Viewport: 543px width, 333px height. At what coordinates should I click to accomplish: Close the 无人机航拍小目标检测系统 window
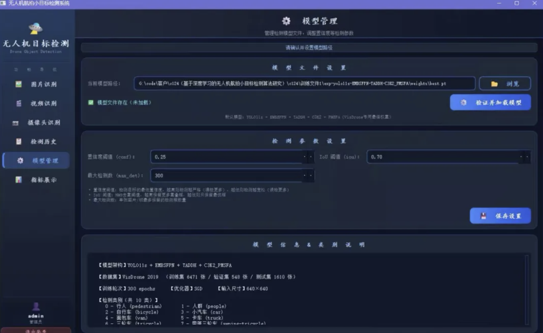point(534,3)
